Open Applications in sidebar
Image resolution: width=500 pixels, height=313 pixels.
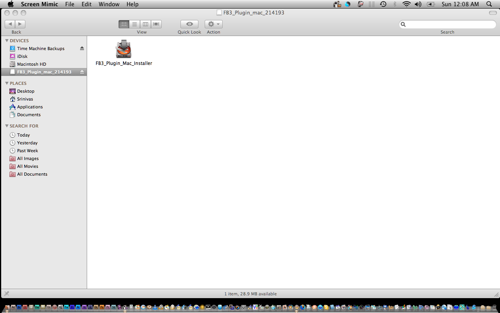pyautogui.click(x=30, y=107)
